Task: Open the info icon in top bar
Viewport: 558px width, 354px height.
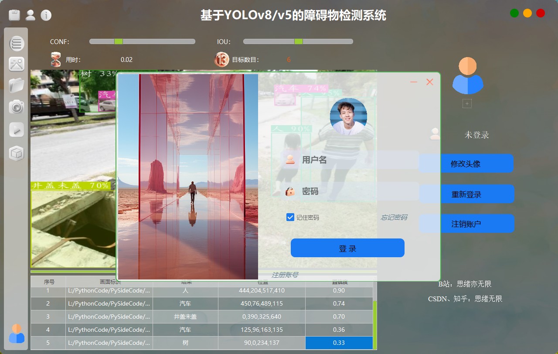Action: pyautogui.click(x=46, y=15)
